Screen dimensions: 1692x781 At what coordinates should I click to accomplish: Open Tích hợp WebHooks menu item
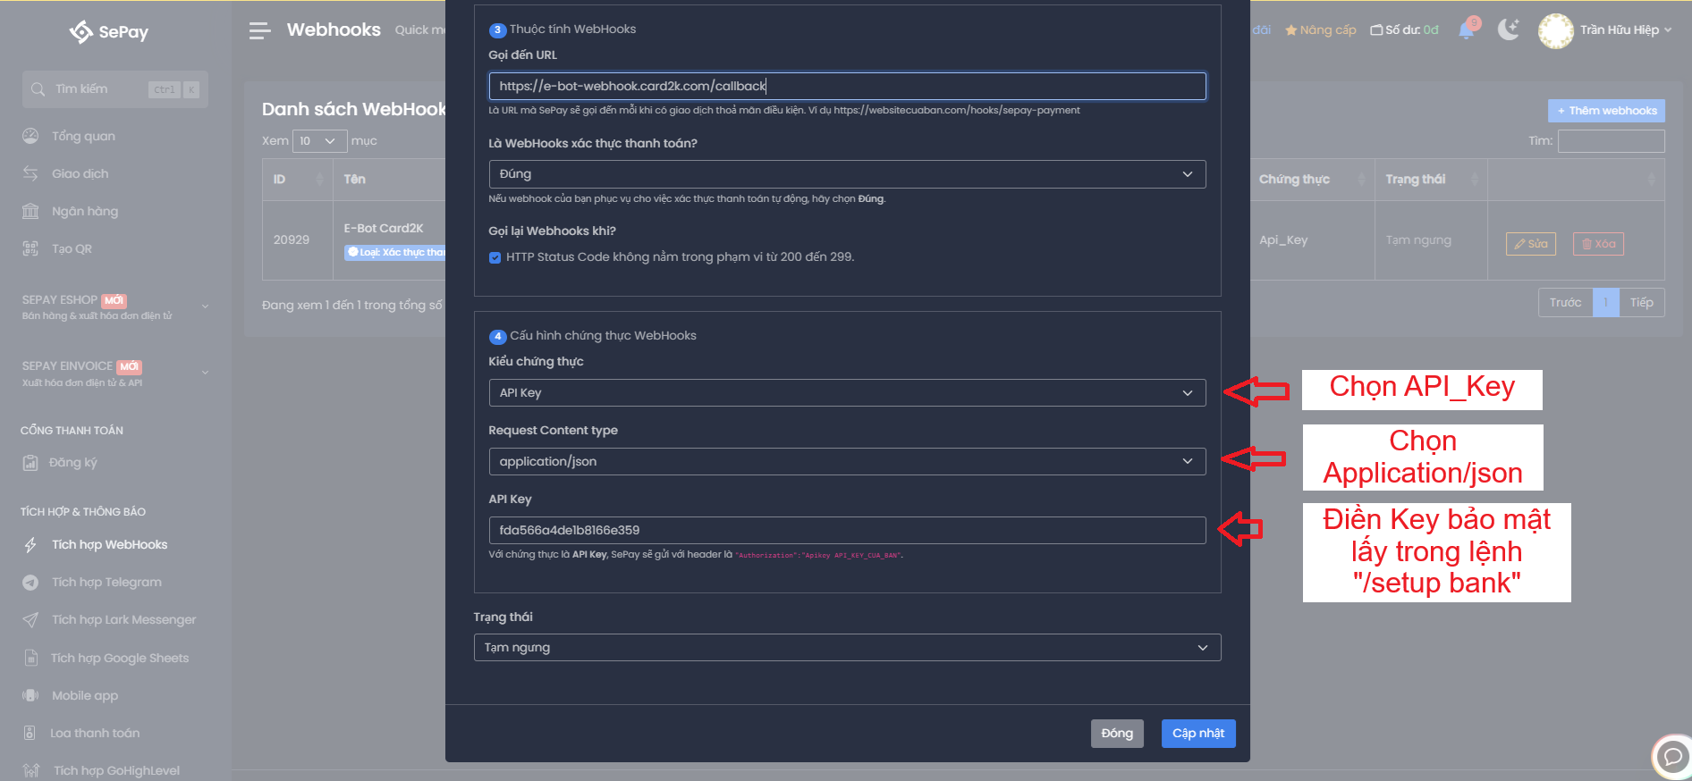pos(109,545)
